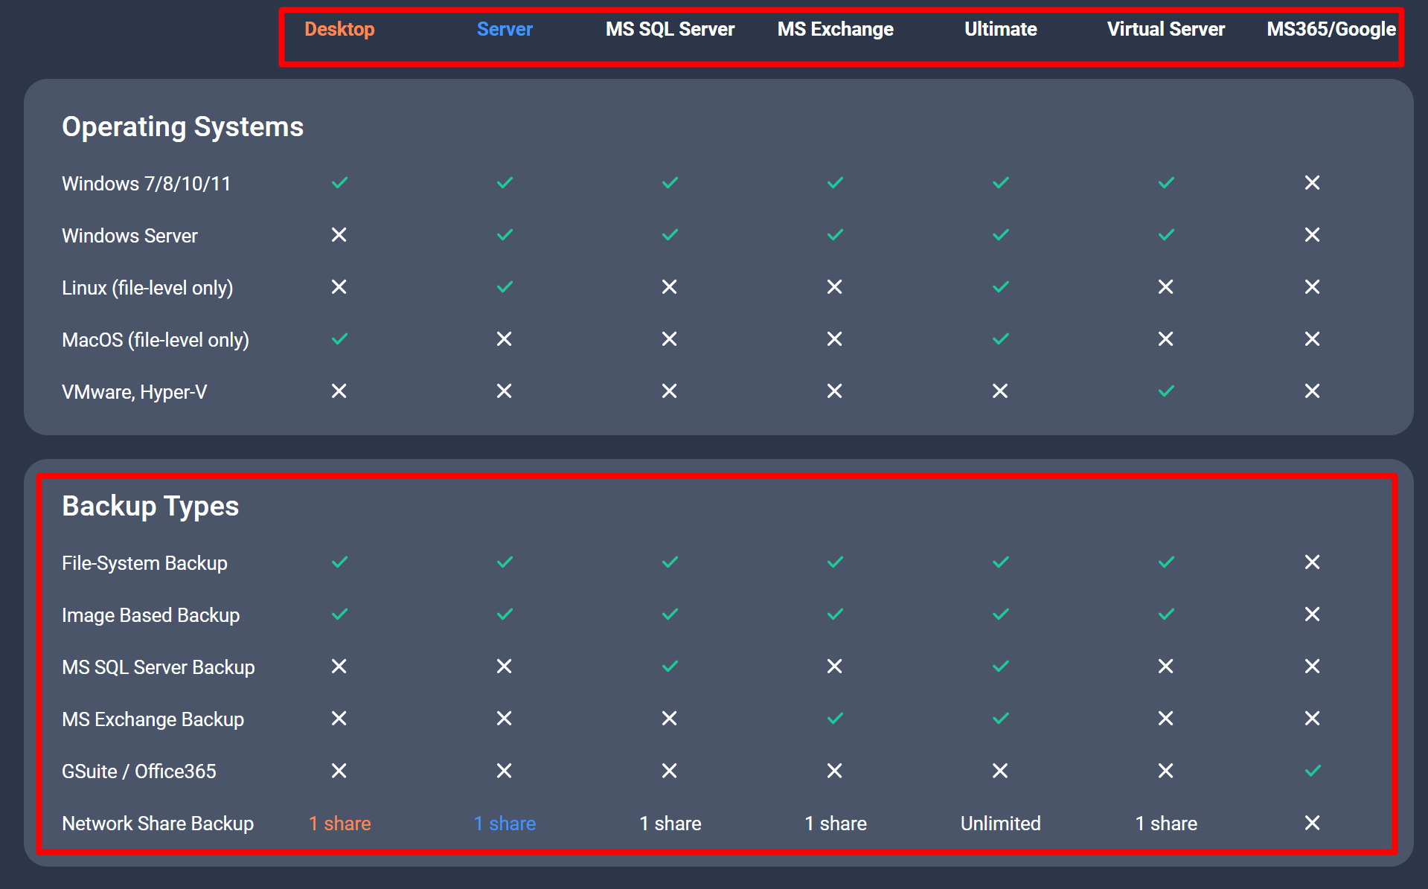
Task: Click the VMware, Hyper-V row label
Action: [134, 392]
